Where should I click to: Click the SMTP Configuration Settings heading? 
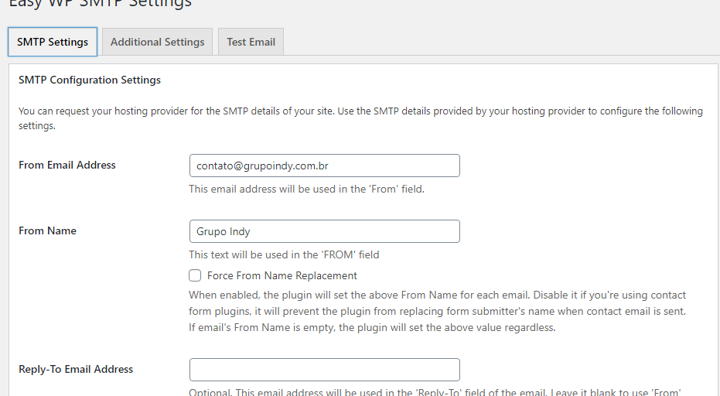(90, 80)
